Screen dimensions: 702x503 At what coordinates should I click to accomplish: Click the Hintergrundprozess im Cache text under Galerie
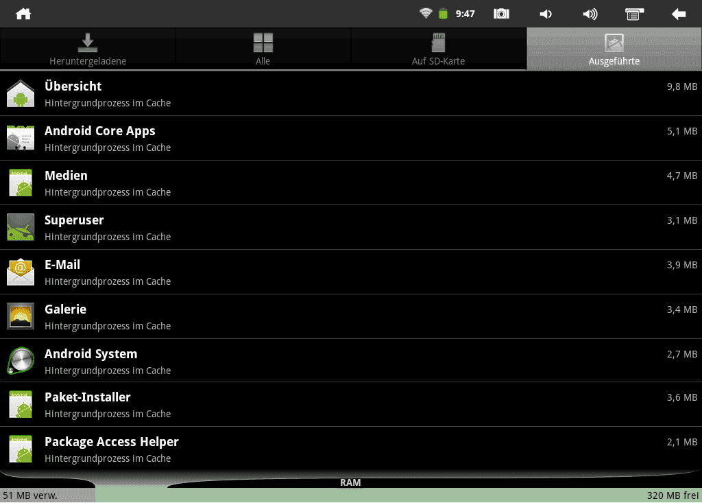click(108, 326)
